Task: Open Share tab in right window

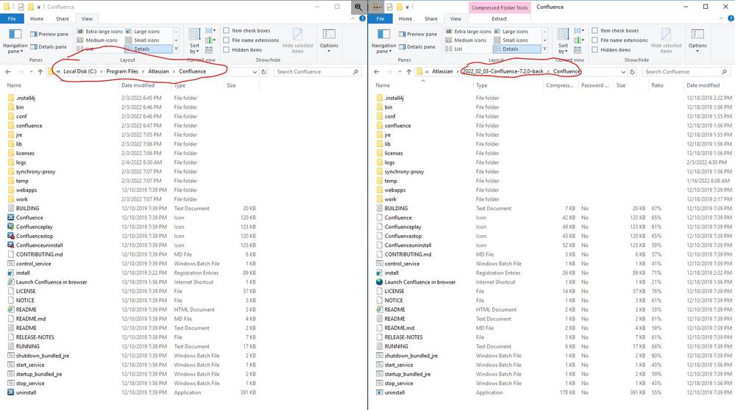Action: pos(431,18)
